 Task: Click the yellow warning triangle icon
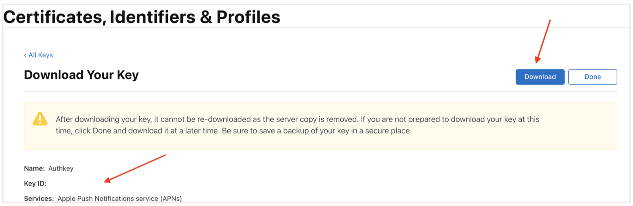coord(40,119)
